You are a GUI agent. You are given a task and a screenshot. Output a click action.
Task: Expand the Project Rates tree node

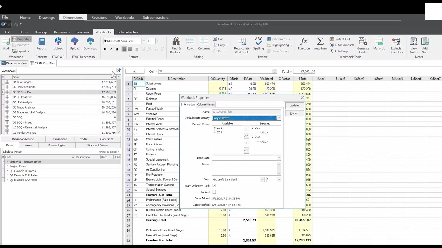7,166
